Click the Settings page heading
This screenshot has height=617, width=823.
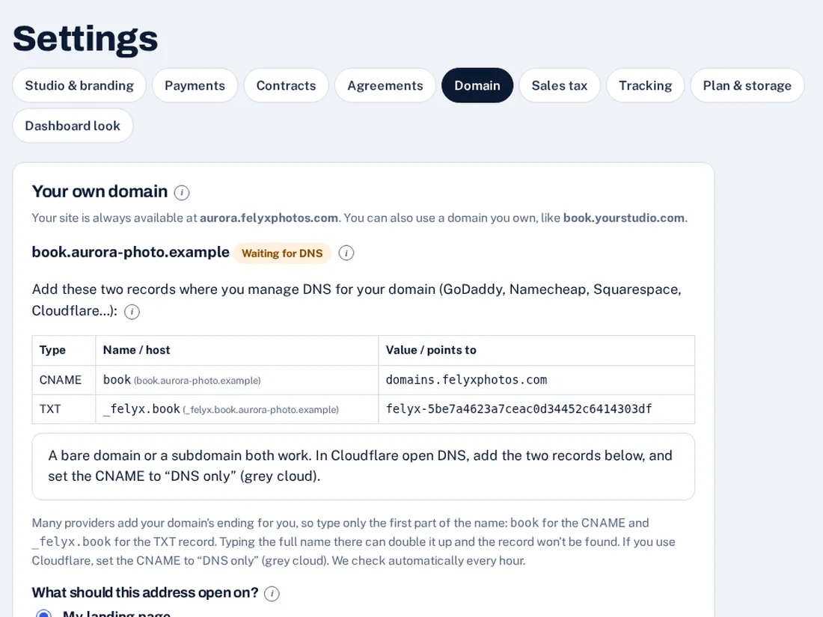click(x=85, y=38)
